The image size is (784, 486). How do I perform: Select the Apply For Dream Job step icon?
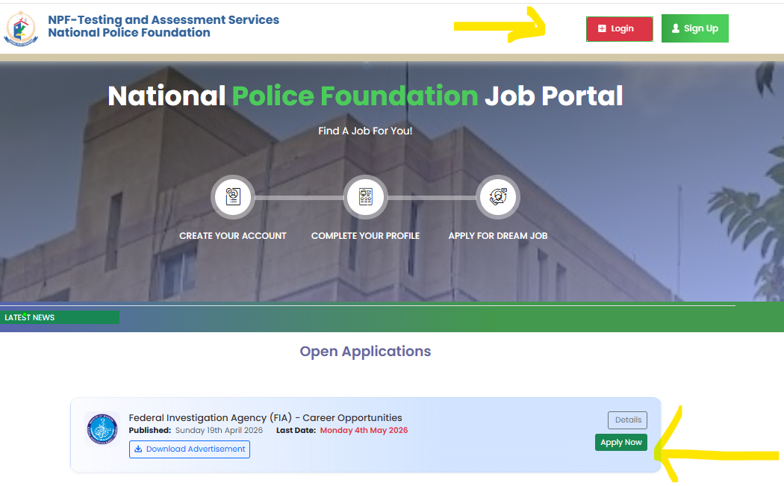click(498, 196)
